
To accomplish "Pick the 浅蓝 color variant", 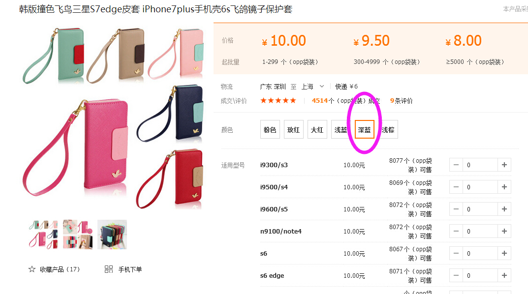I will 341,129.
